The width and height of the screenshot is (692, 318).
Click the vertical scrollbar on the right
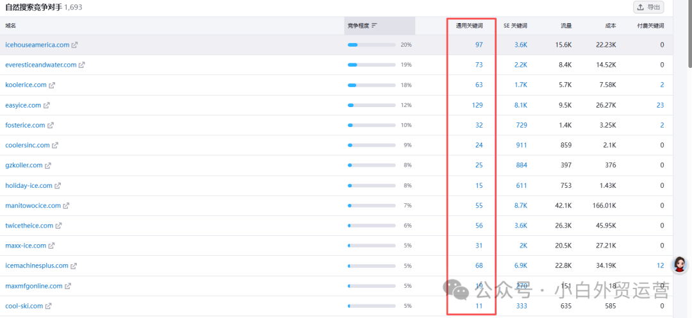click(x=690, y=34)
